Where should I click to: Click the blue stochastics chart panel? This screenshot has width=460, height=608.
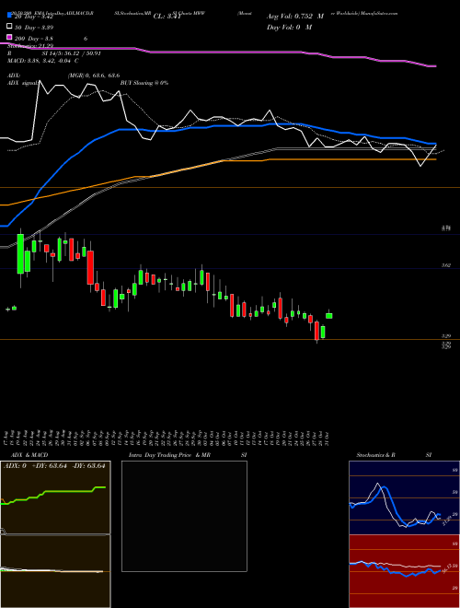(x=404, y=497)
